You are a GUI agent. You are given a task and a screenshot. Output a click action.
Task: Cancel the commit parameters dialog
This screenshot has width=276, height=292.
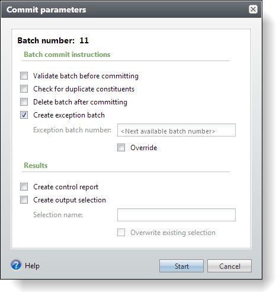229,266
